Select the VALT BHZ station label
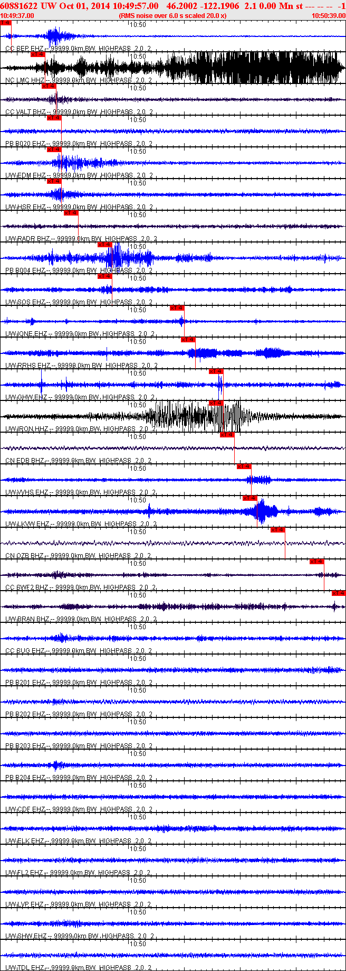 click(79, 112)
